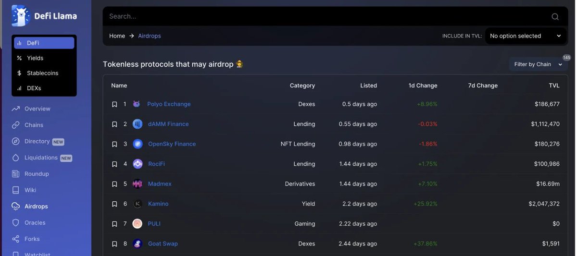
Task: Open Kamino protocol link
Action: [x=158, y=204]
